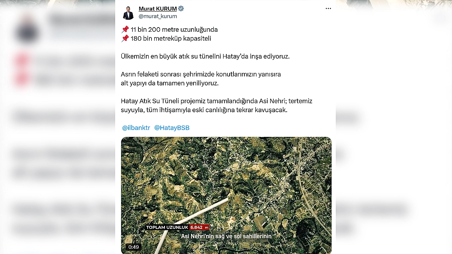Image resolution: width=452 pixels, height=254 pixels.
Task: Click the subtitle 'Asi Nehri'nin sağ ve sol sahillerinin'
Action: (x=226, y=236)
